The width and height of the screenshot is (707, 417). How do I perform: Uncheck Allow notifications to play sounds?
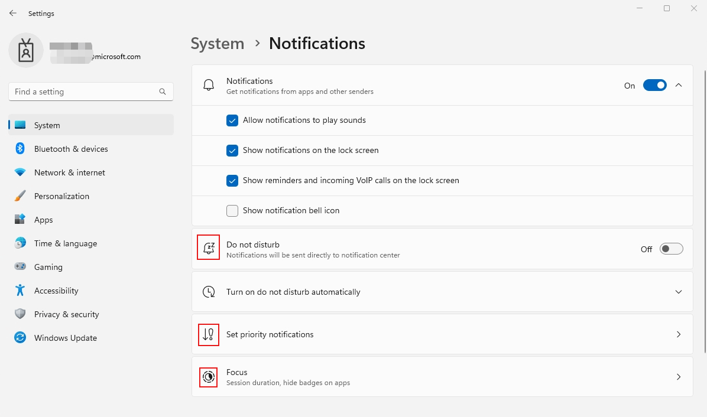232,120
